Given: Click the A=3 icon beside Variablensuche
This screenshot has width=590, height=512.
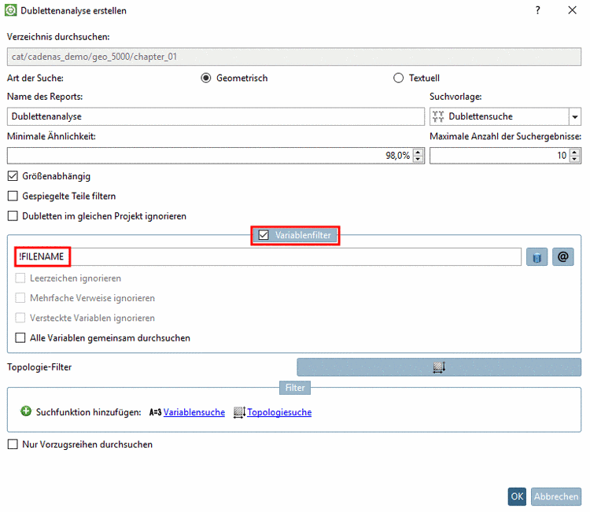Looking at the screenshot, I should pos(155,412).
